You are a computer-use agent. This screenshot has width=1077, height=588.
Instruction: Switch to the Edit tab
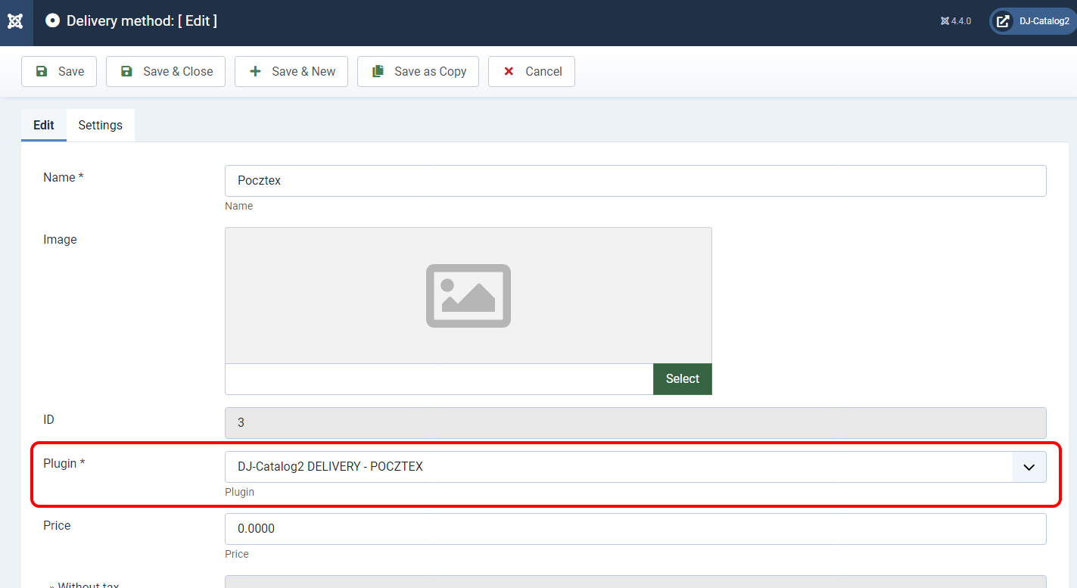pyautogui.click(x=44, y=126)
